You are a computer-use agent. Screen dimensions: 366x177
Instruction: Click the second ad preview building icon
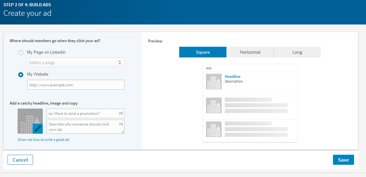coord(214,105)
